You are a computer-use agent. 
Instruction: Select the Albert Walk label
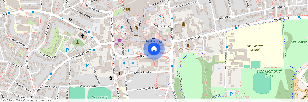click(123, 48)
